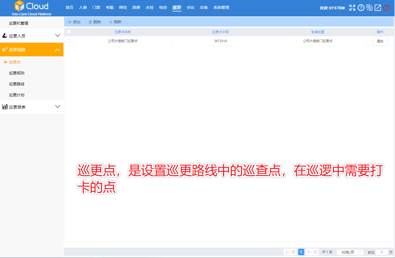Click the 公司大楼前门巡更点 location cell
This screenshot has height=258, width=395.
coord(318,41)
